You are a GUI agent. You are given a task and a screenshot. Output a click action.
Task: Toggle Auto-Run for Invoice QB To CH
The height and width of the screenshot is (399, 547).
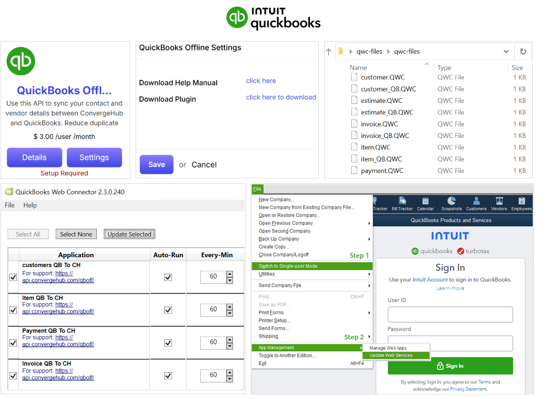(x=168, y=375)
